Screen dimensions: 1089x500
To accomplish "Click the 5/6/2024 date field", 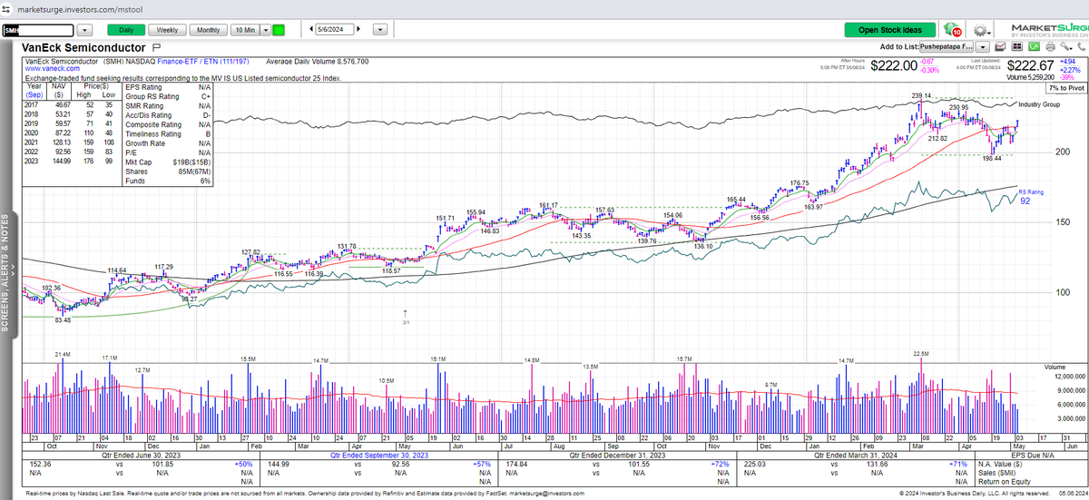I will (x=334, y=30).
